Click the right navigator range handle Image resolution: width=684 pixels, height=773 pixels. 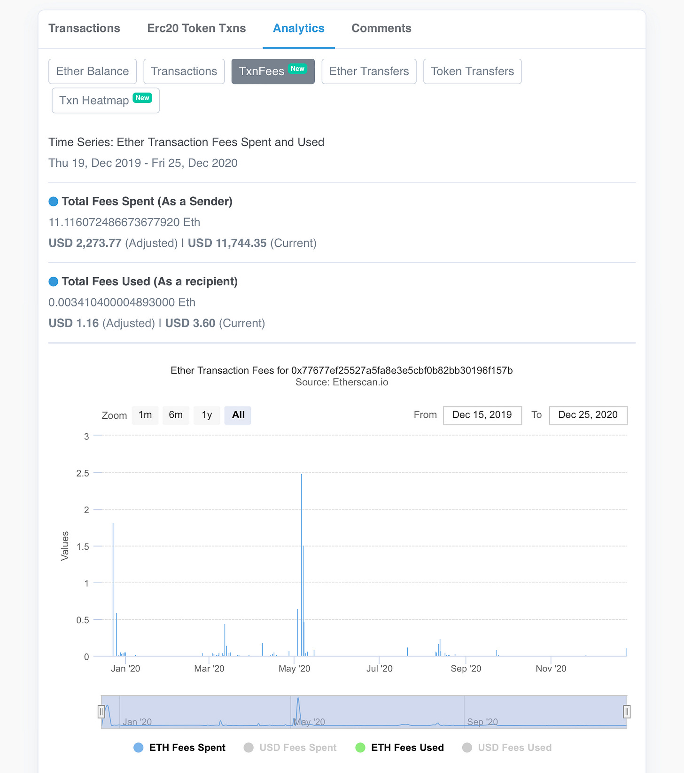[x=627, y=711]
